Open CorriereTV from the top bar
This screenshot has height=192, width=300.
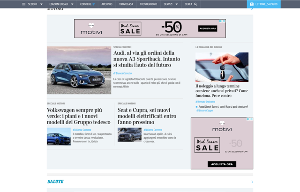(x=87, y=4)
